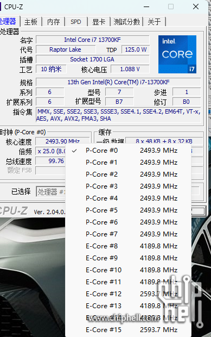Pick E-Core #15 at the bottom

click(x=128, y=330)
